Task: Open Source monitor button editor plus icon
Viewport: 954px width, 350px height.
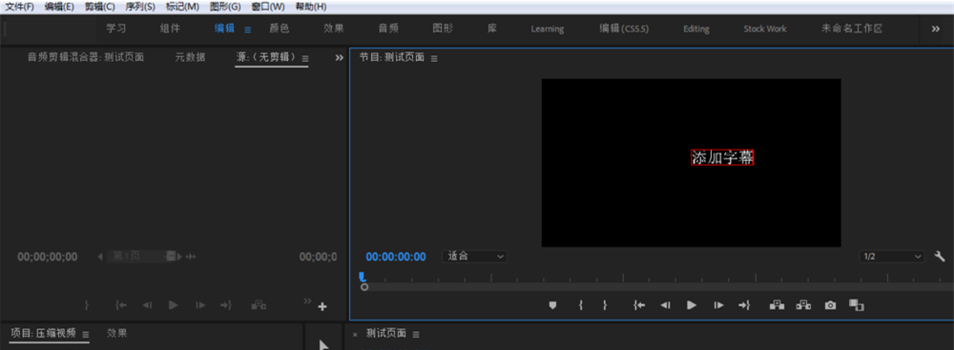Action: (x=322, y=307)
